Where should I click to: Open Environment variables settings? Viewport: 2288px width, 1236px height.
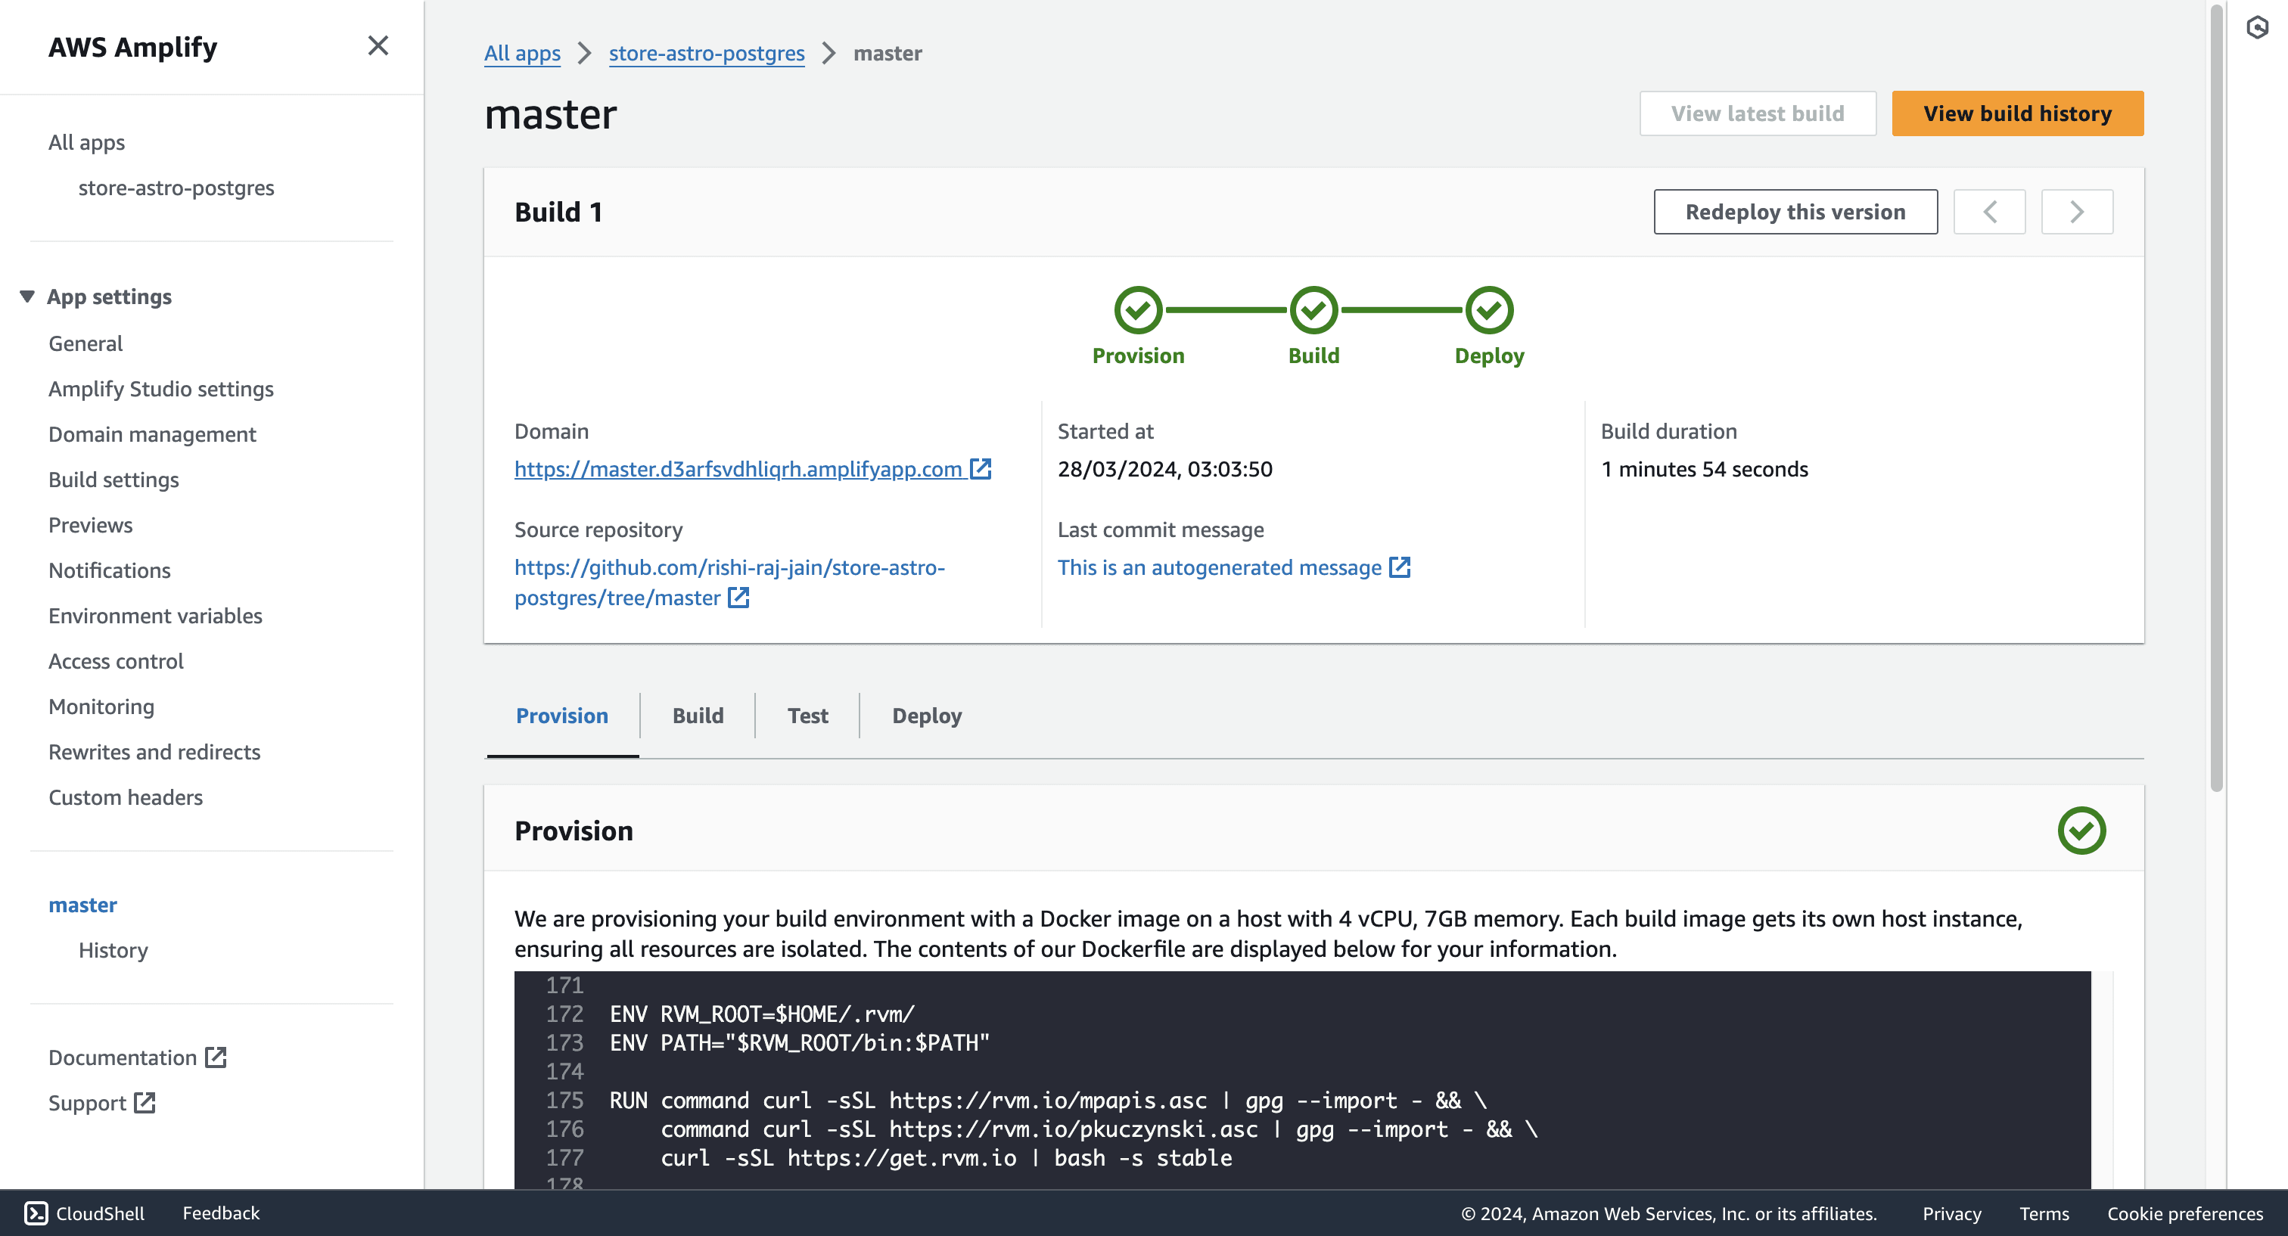(155, 615)
